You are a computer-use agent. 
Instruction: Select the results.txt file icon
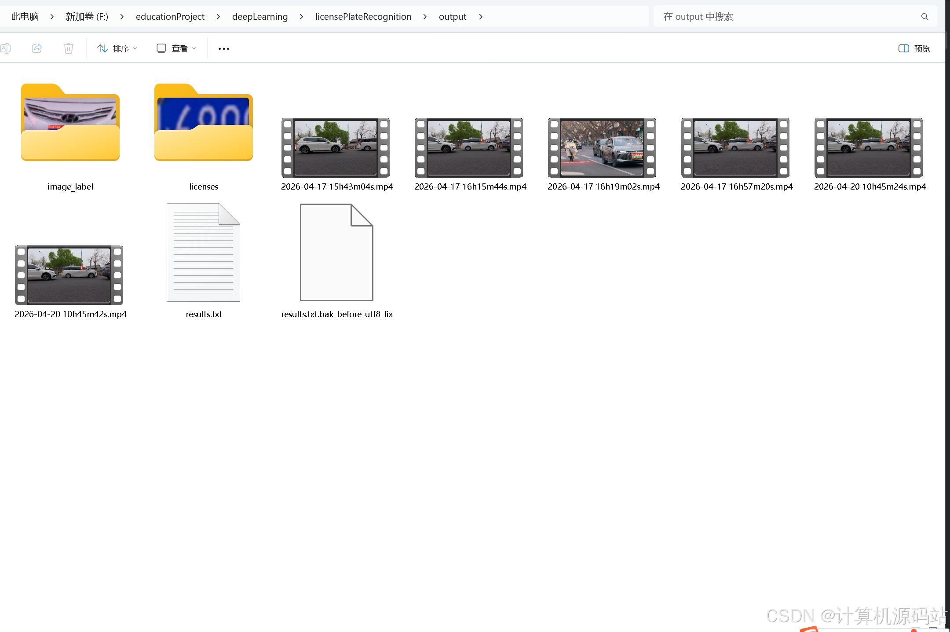coord(203,252)
